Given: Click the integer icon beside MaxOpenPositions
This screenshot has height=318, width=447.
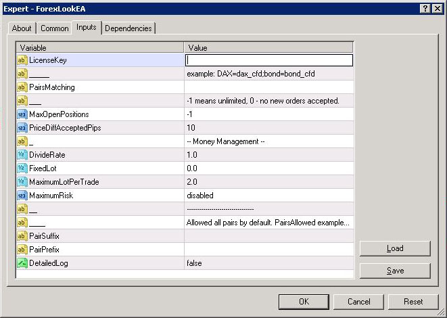Looking at the screenshot, I should (22, 114).
